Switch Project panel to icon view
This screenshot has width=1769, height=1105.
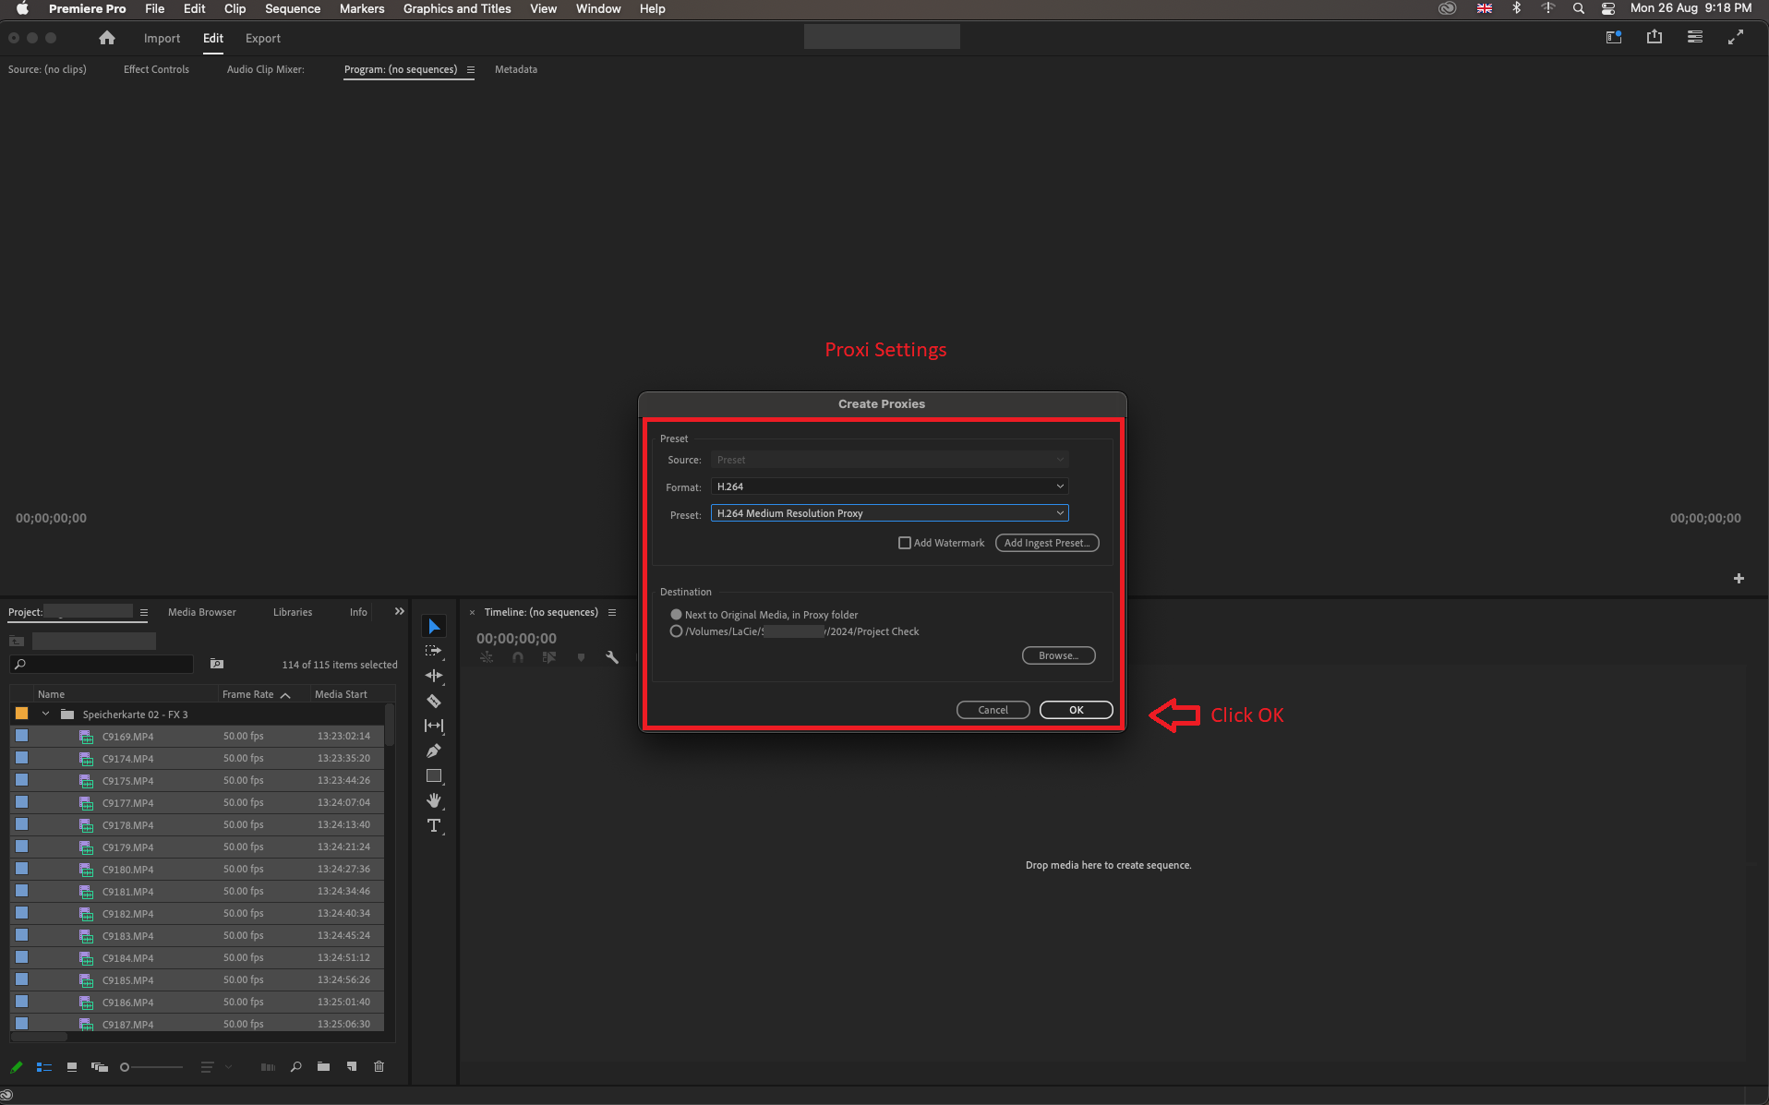(x=72, y=1067)
